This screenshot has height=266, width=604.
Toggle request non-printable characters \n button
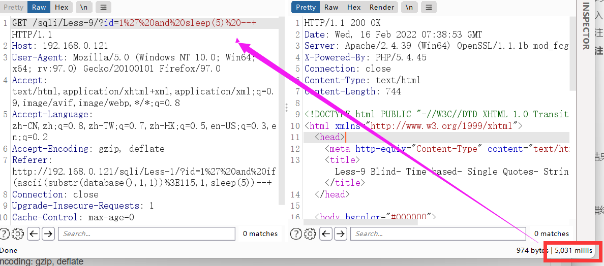click(84, 7)
